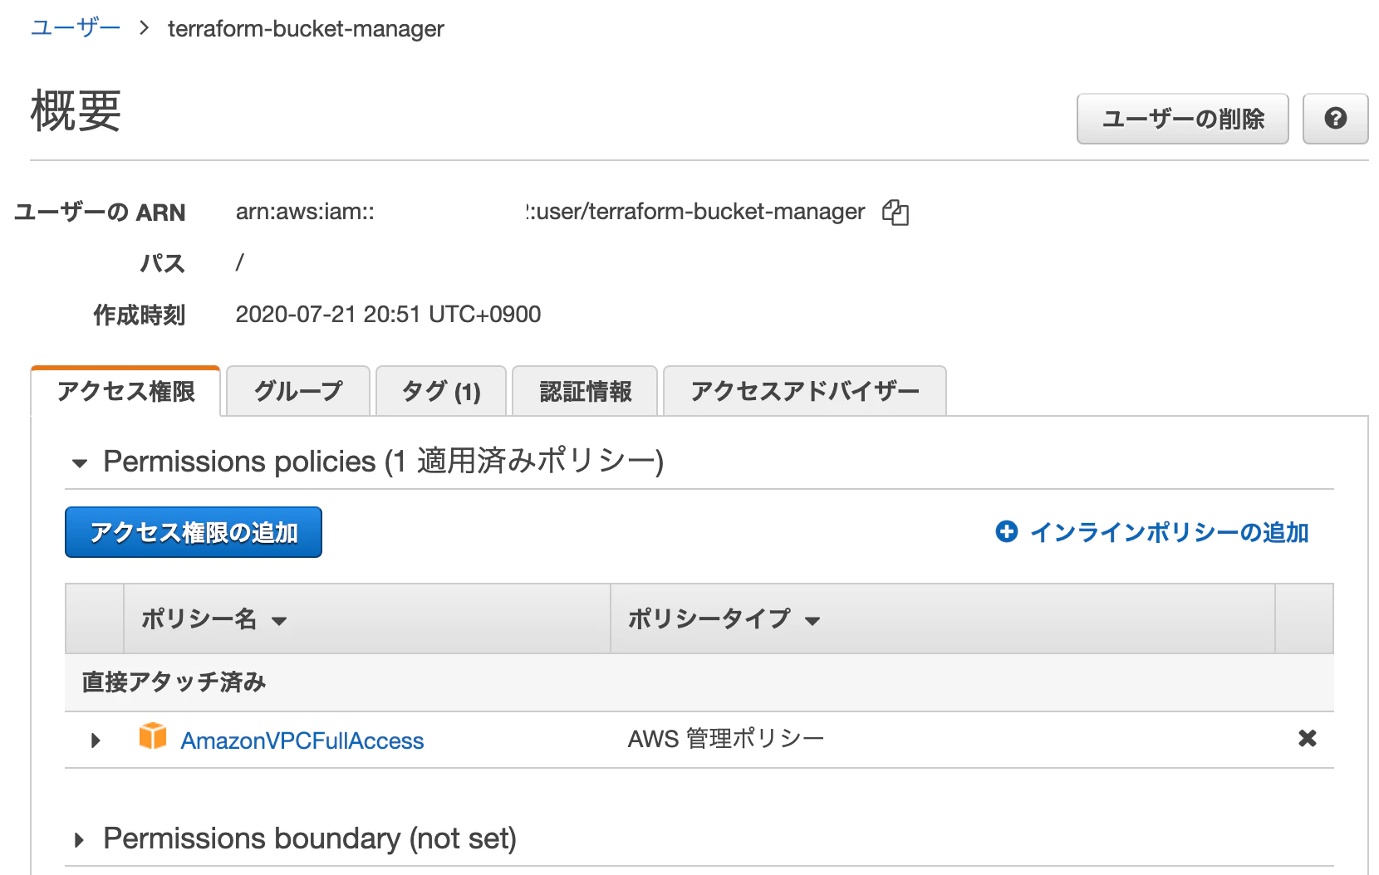Detach AmazonVPCFullAccess using the X icon

(x=1307, y=738)
